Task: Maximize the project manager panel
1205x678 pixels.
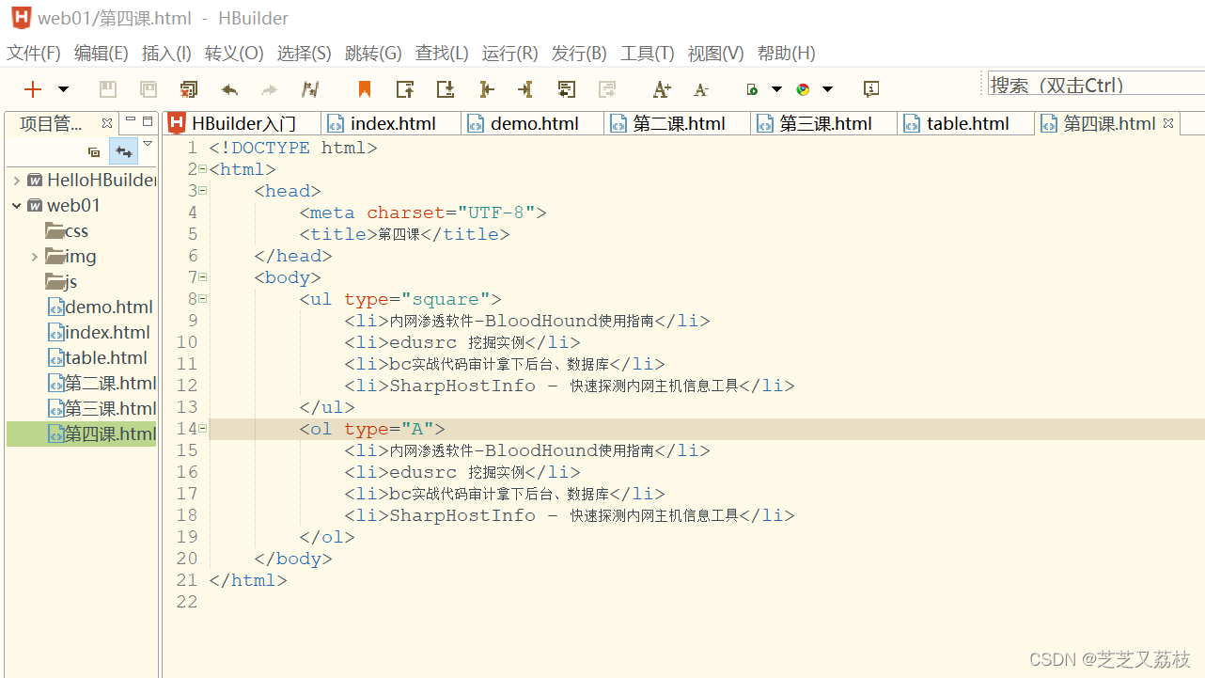Action: [148, 121]
